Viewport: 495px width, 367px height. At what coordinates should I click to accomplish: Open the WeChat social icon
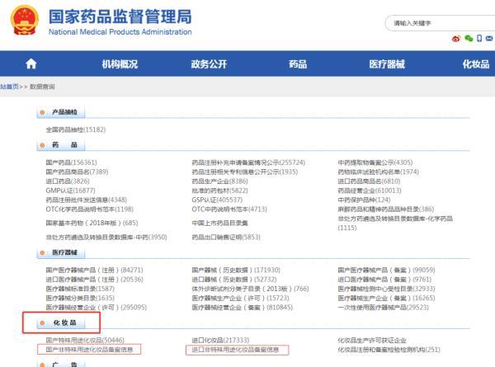point(469,39)
